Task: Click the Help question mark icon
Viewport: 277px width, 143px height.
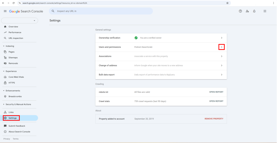Action: click(240, 11)
